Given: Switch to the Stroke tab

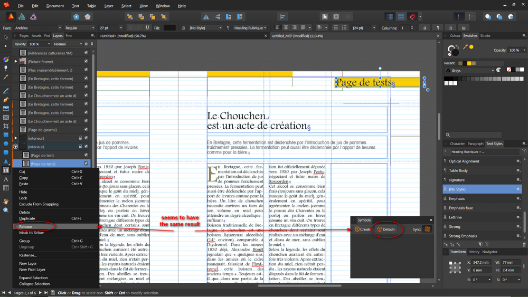Looking at the screenshot, I should (x=485, y=36).
